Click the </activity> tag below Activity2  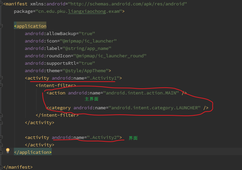click(40, 145)
